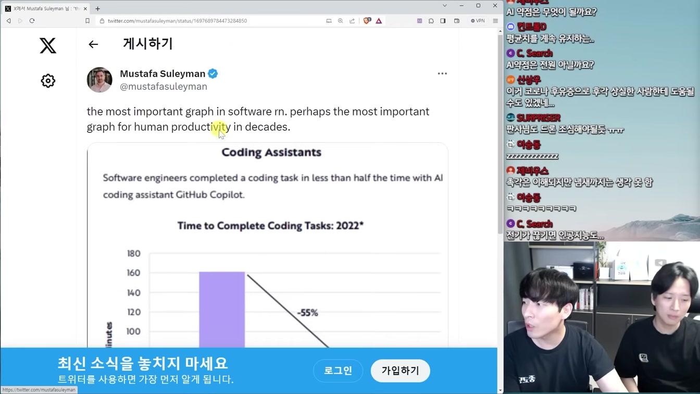Open the Brave wallet icon

coord(457,21)
